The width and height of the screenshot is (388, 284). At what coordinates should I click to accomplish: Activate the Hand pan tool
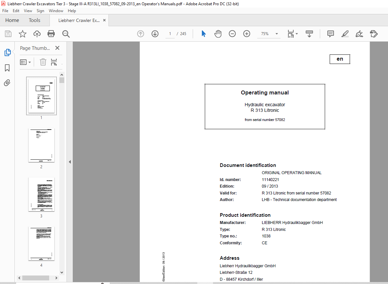click(218, 34)
